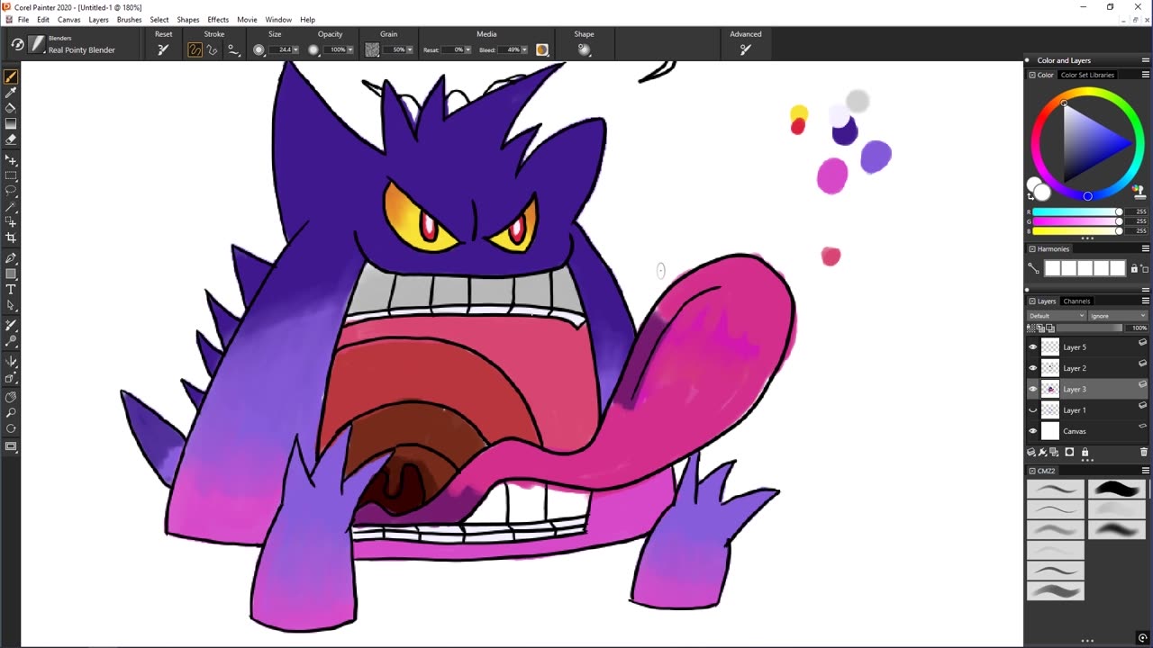Screen dimensions: 1153x648
Task: Open the Canvas menu
Action: click(x=68, y=19)
